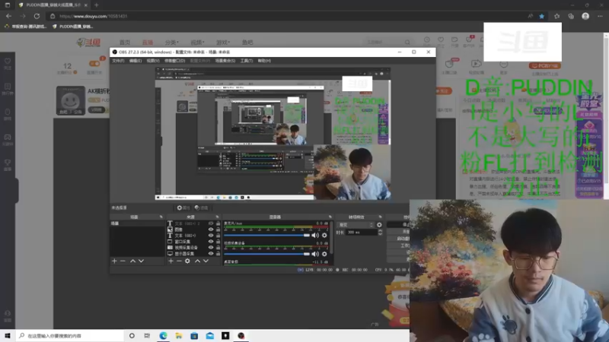Open the OBS 文件(F) menu
This screenshot has height=342, width=609.
(118, 61)
